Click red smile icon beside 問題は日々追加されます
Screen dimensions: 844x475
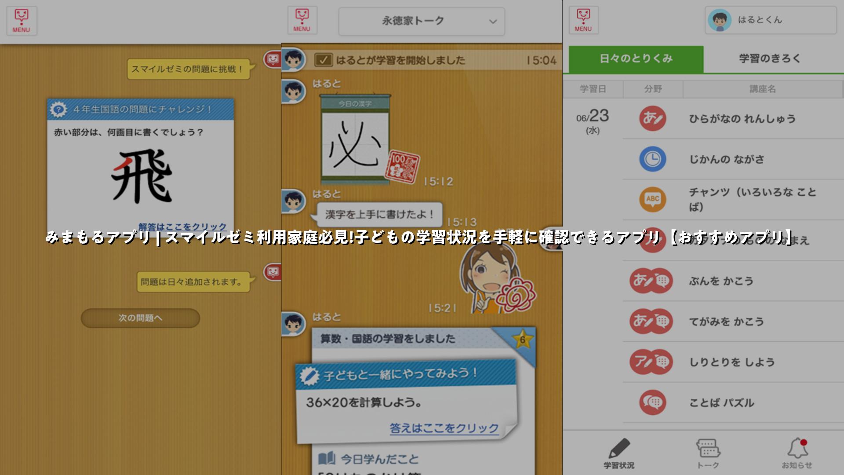click(273, 272)
